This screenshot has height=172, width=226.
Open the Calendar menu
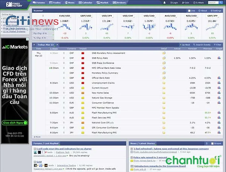[x=86, y=3]
